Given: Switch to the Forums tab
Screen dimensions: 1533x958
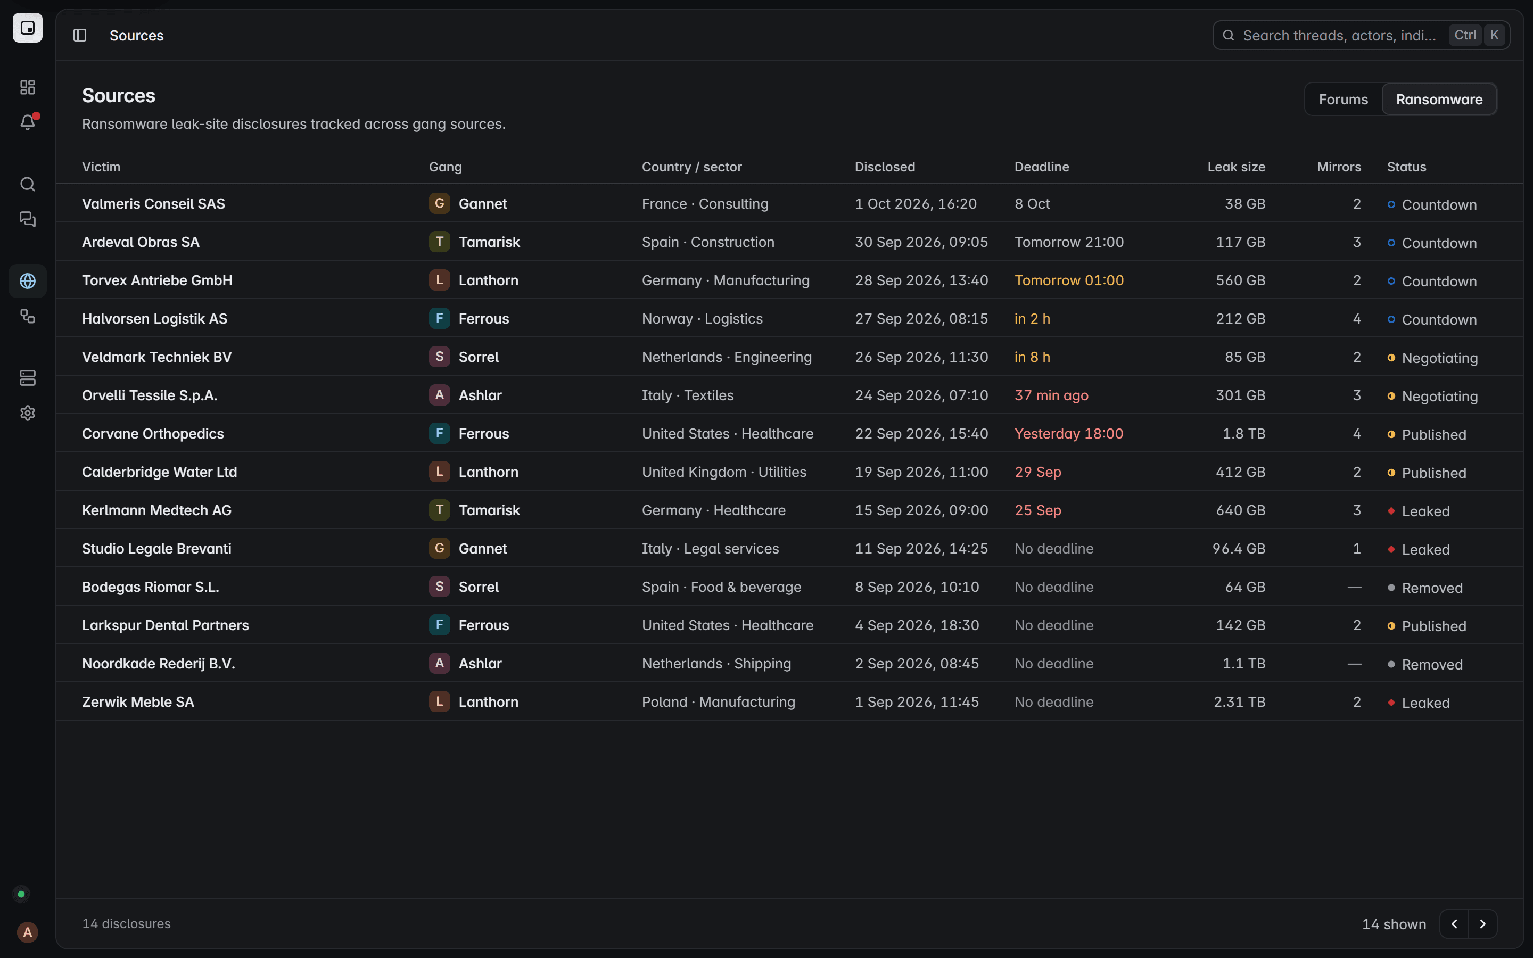Looking at the screenshot, I should pyautogui.click(x=1343, y=100).
